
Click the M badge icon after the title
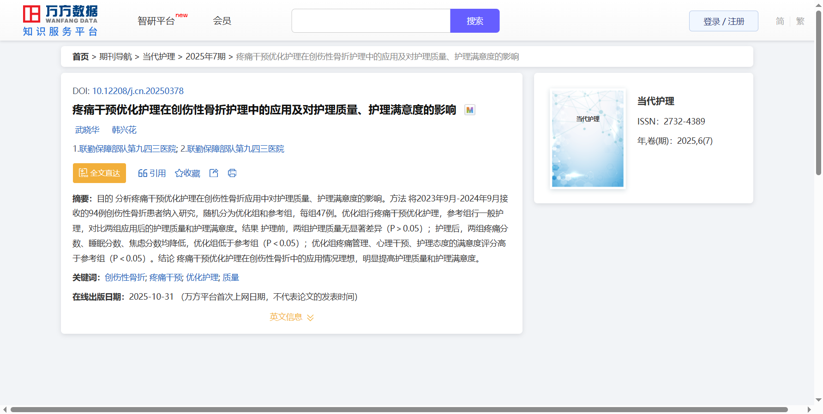[x=469, y=110]
